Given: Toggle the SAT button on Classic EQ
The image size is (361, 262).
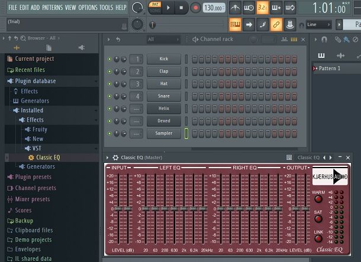Looking at the screenshot, I should [x=318, y=219].
